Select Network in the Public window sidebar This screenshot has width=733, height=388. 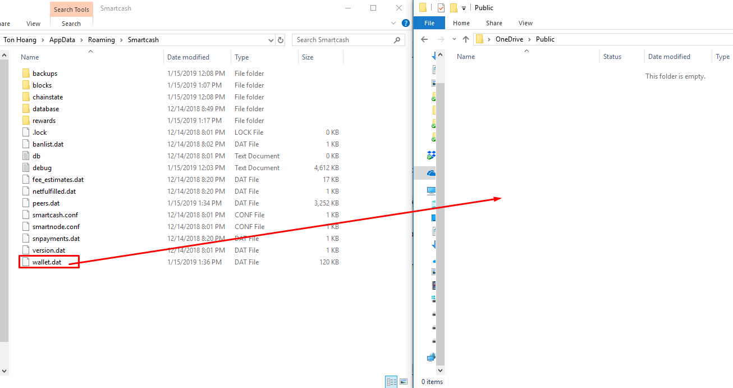point(431,357)
